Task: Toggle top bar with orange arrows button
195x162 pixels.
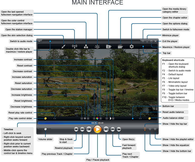Action: [145, 129]
